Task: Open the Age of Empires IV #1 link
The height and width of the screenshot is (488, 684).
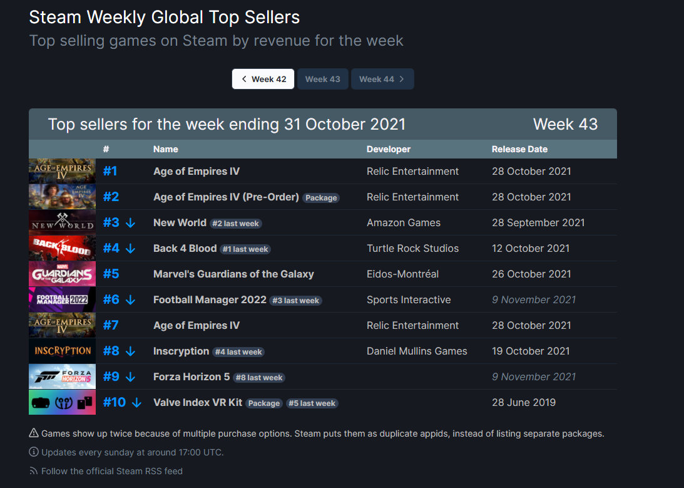Action: 197,171
